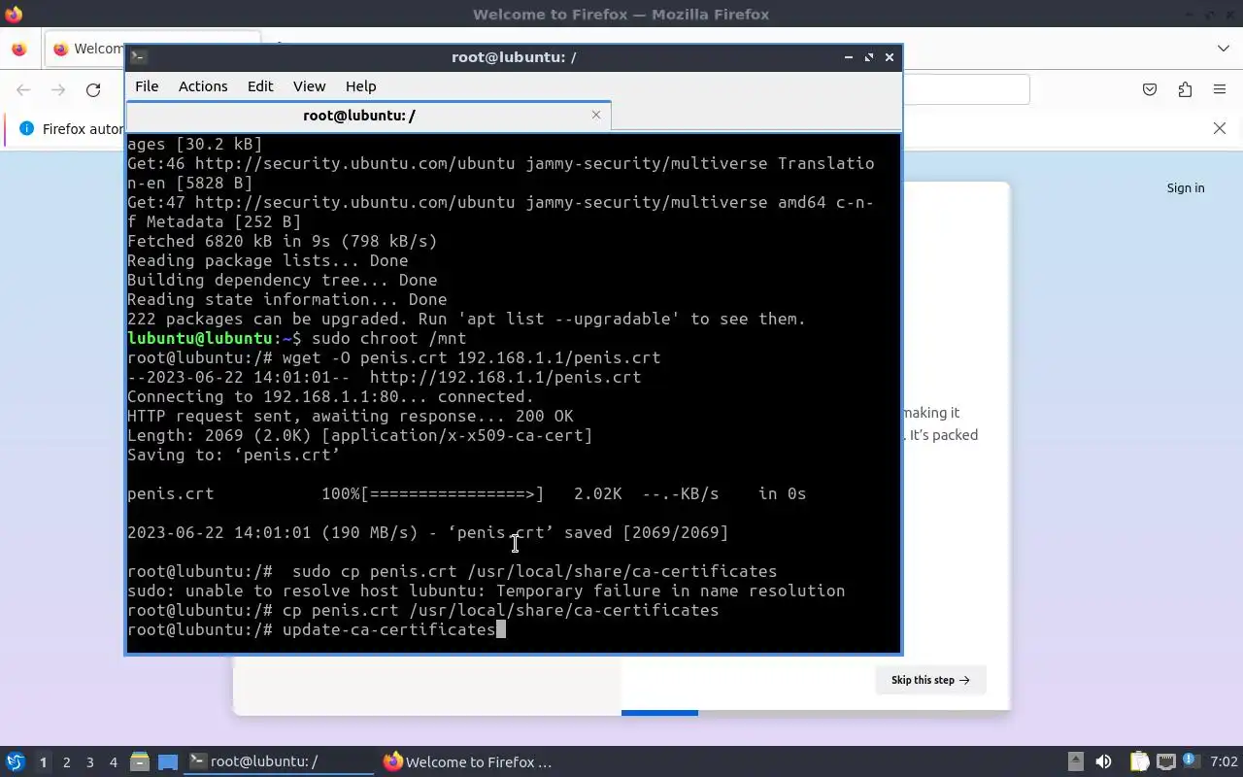The image size is (1243, 777).
Task: Open the terminal Actions menu
Action: pos(203,86)
